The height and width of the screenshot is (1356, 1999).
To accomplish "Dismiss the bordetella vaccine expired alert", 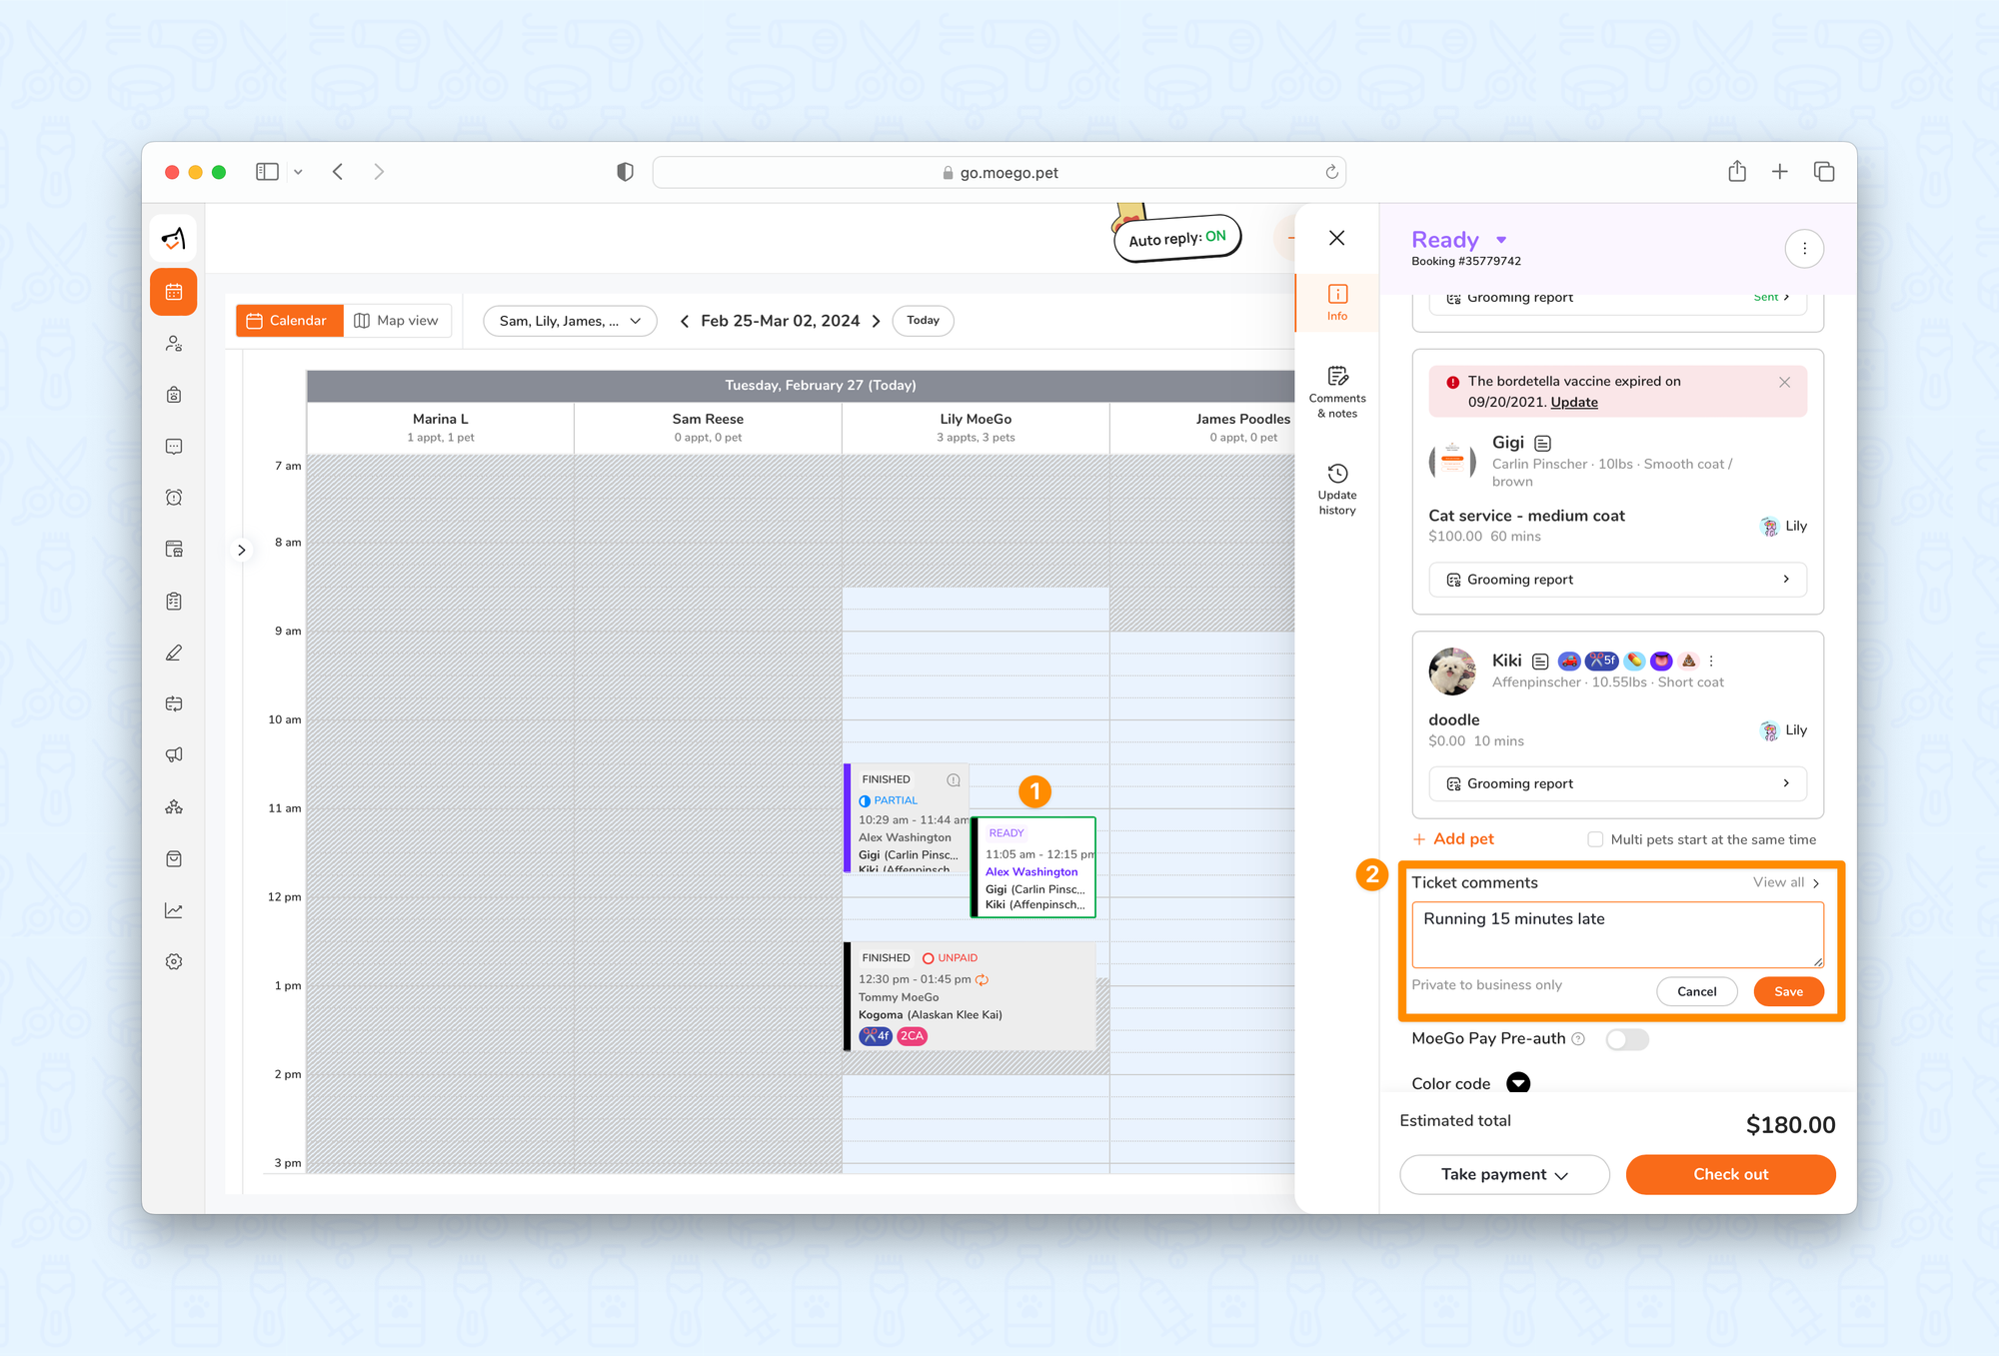I will 1784,383.
